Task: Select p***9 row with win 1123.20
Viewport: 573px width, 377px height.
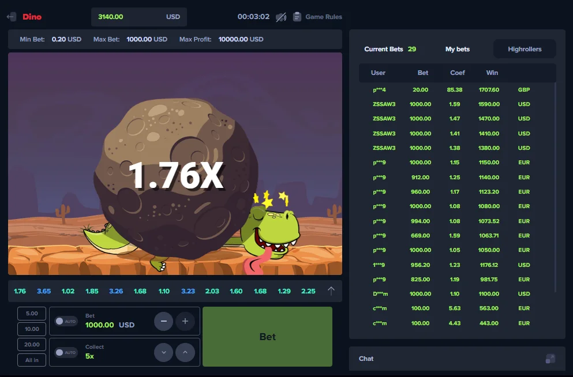Action: point(456,192)
